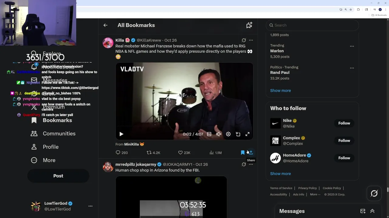
Task: Open more options on mrredpillz post
Action: (251, 164)
